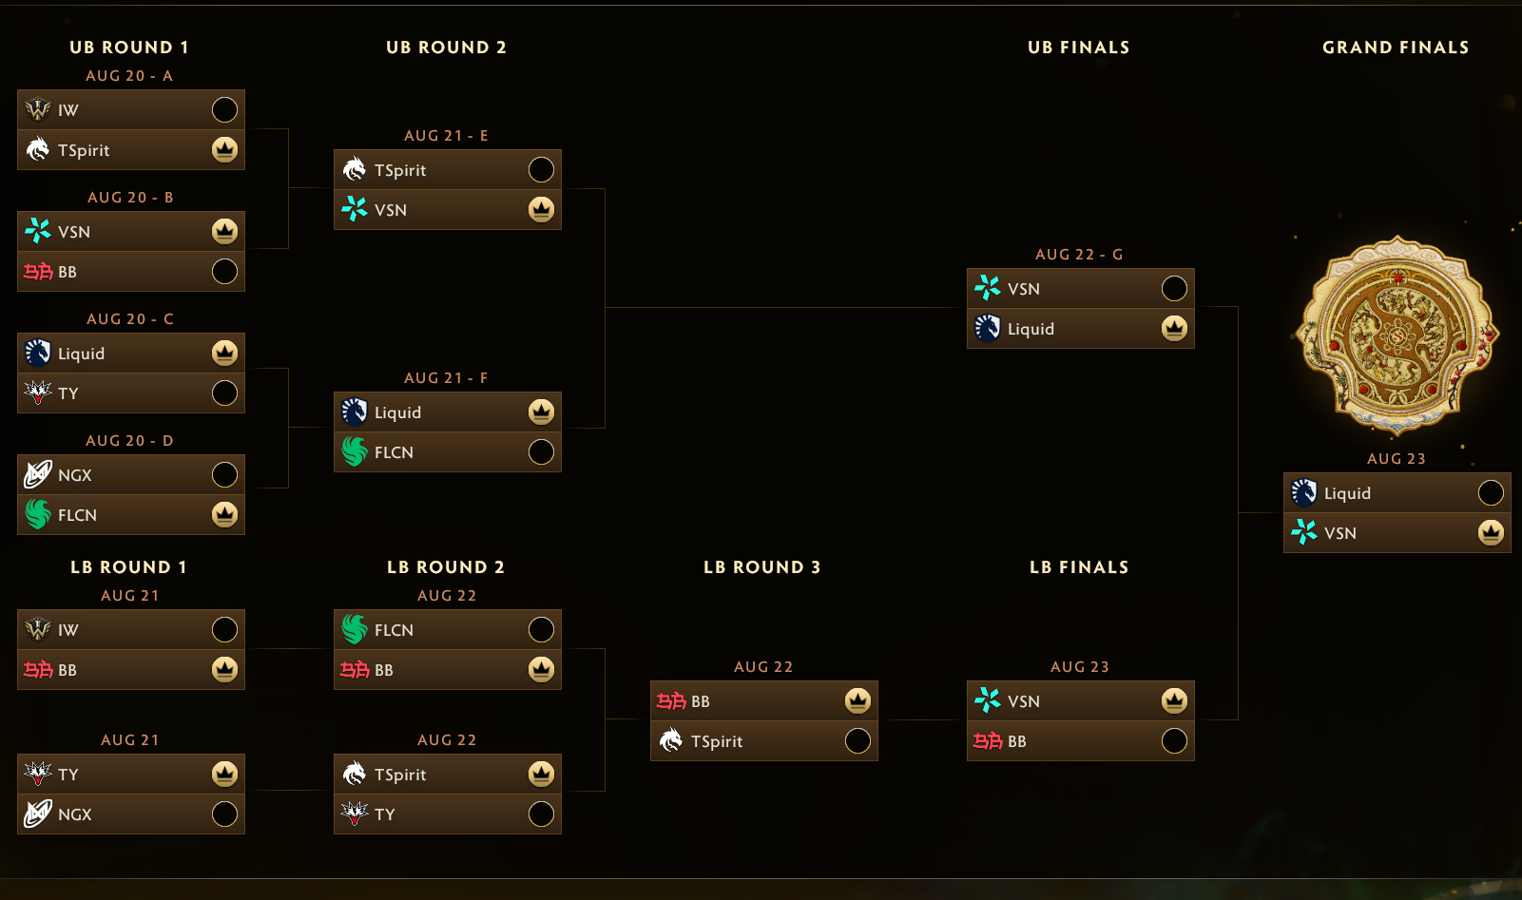
Task: Click the IW team logo in match A
Action: [38, 109]
